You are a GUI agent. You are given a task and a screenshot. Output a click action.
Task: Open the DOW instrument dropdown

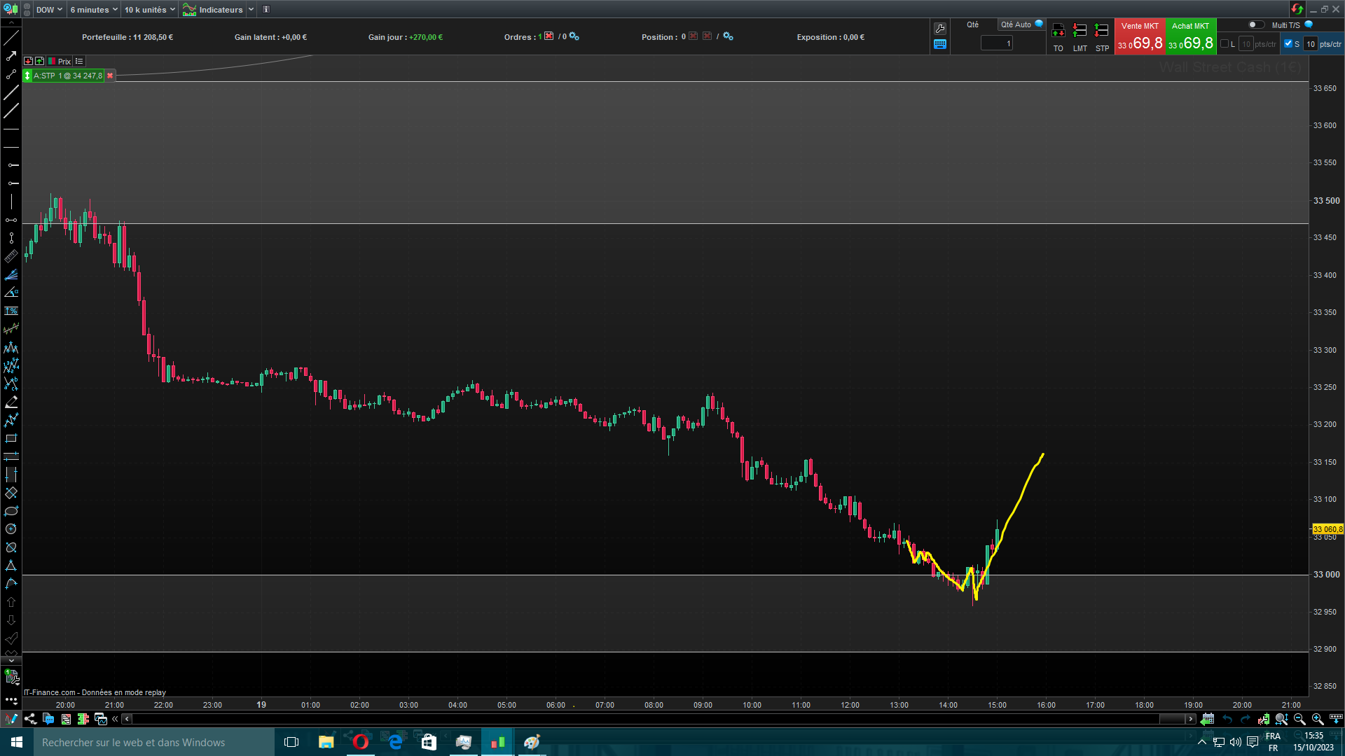pyautogui.click(x=49, y=10)
